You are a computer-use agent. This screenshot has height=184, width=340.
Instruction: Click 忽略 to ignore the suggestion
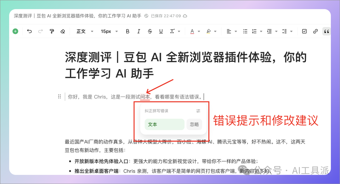point(194,124)
